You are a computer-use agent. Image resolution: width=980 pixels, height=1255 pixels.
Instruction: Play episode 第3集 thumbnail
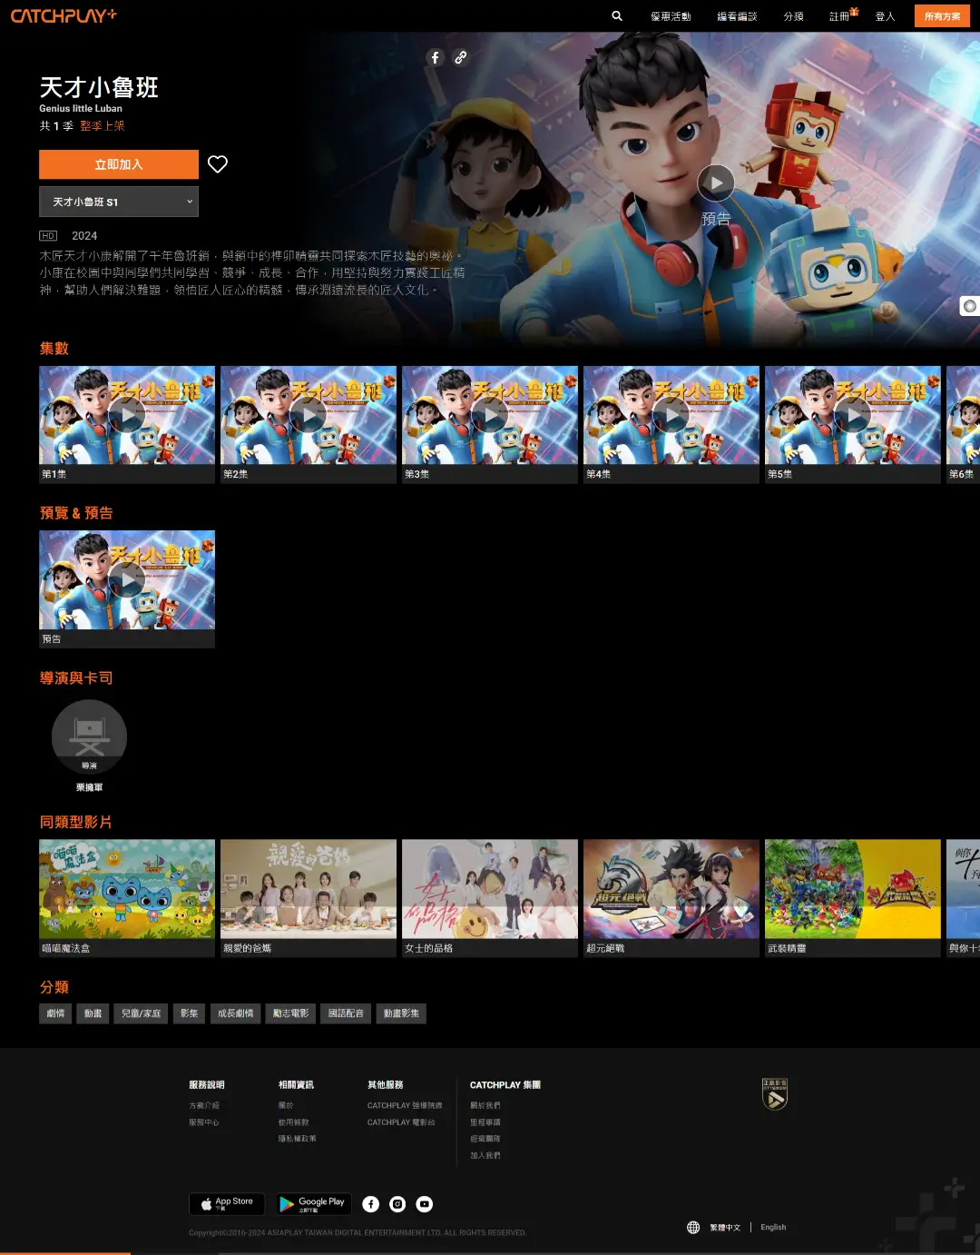click(490, 415)
